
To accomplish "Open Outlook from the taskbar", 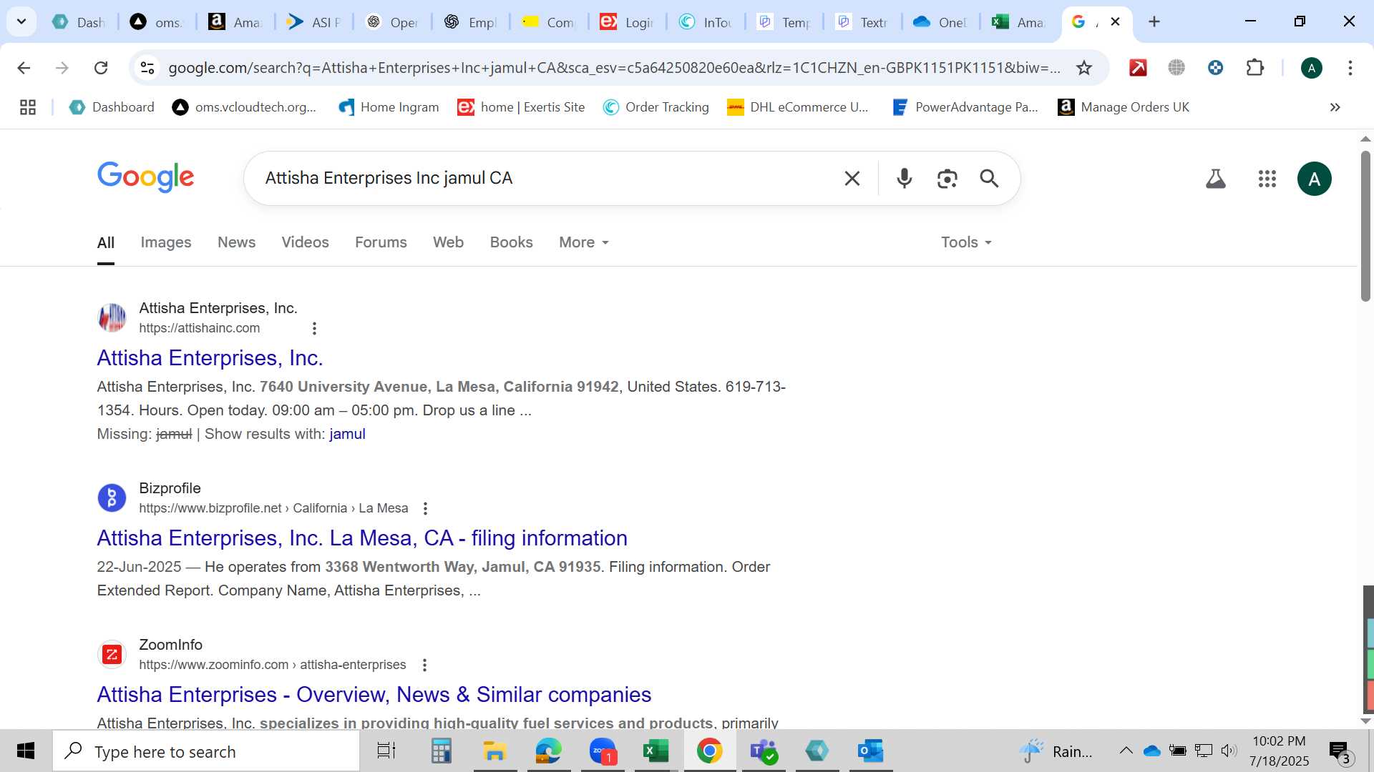I will click(x=870, y=751).
